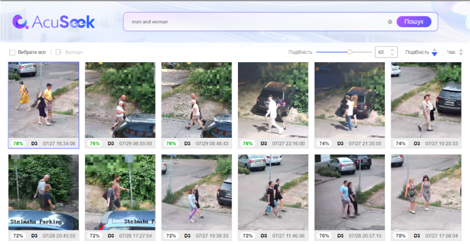This screenshot has width=470, height=244.
Task: Clear the search text with the X icon
Action: tap(390, 22)
